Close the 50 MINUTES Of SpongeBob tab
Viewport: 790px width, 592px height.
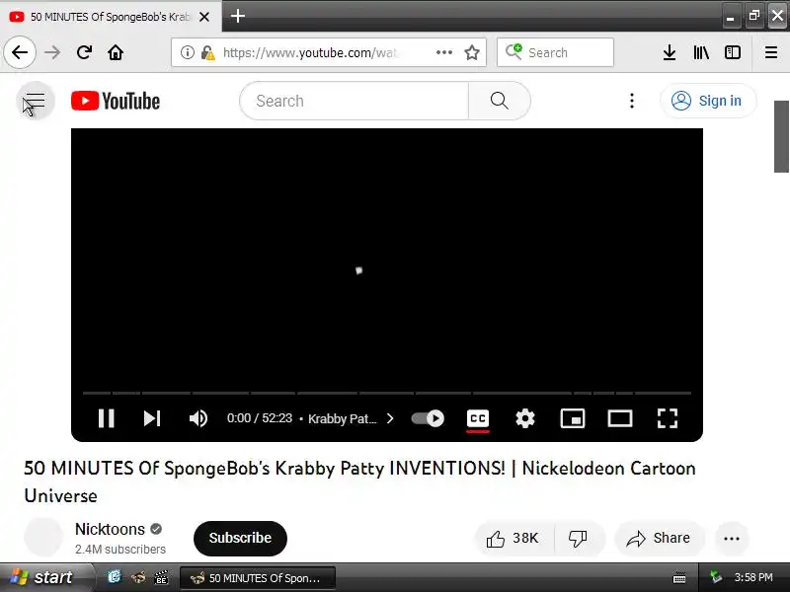click(204, 17)
